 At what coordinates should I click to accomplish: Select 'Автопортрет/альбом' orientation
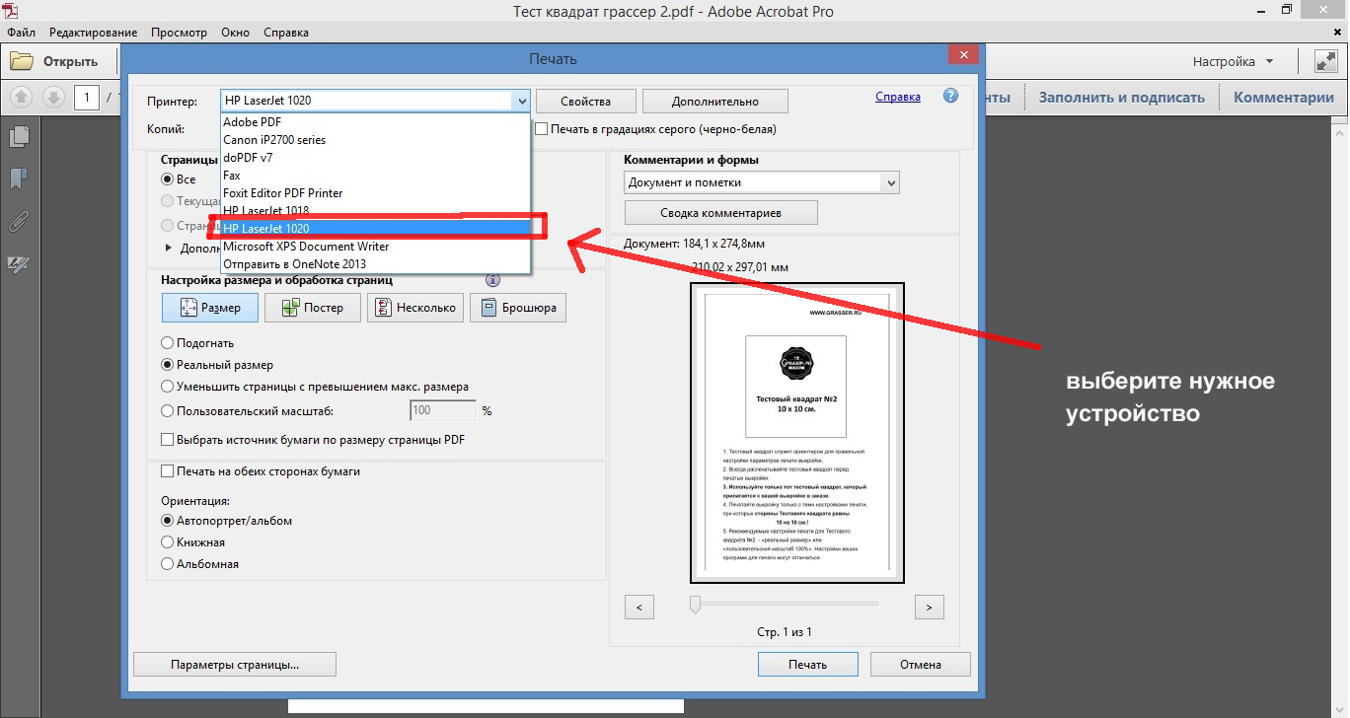pos(167,521)
